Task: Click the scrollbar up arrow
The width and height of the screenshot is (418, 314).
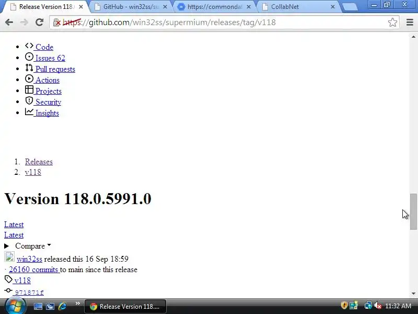Action: tap(413, 37)
